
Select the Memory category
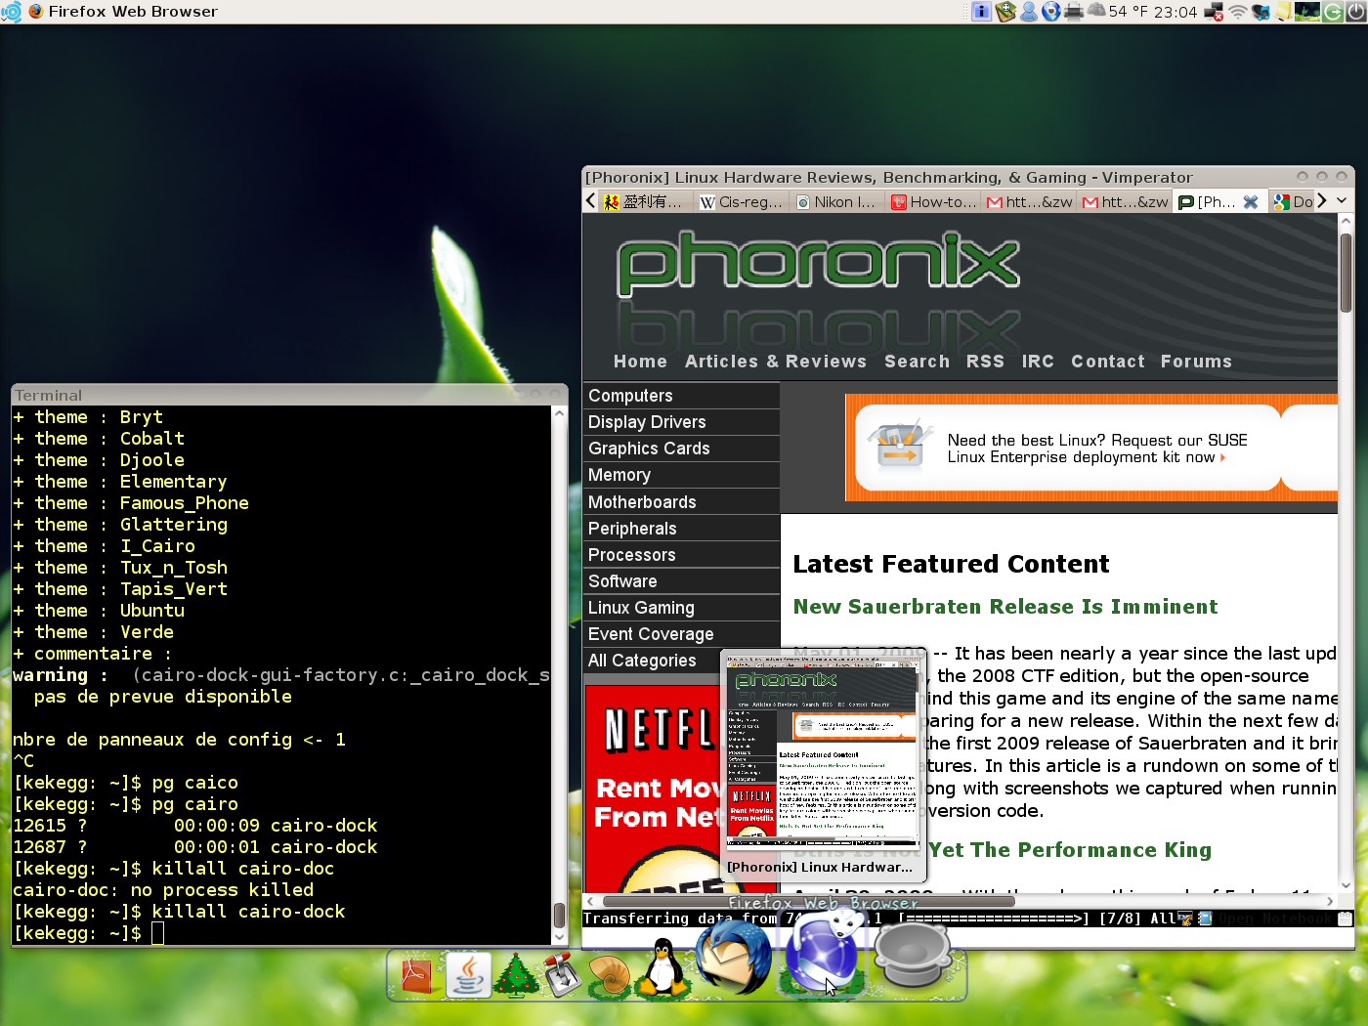[x=681, y=475]
